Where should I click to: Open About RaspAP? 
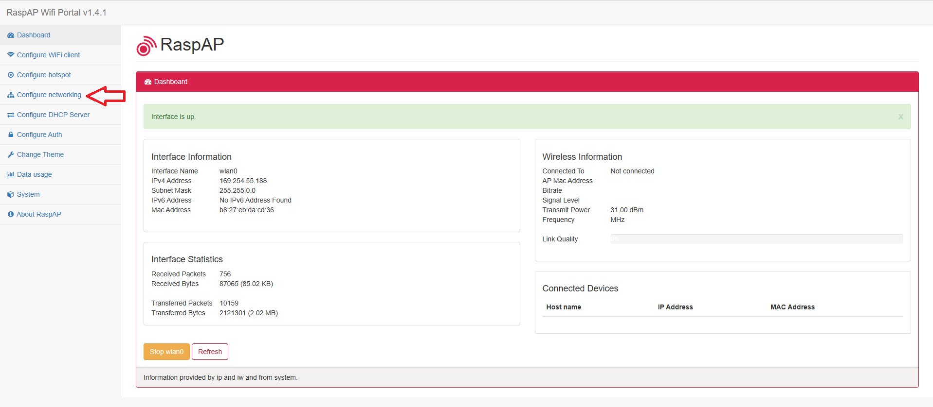click(60, 214)
